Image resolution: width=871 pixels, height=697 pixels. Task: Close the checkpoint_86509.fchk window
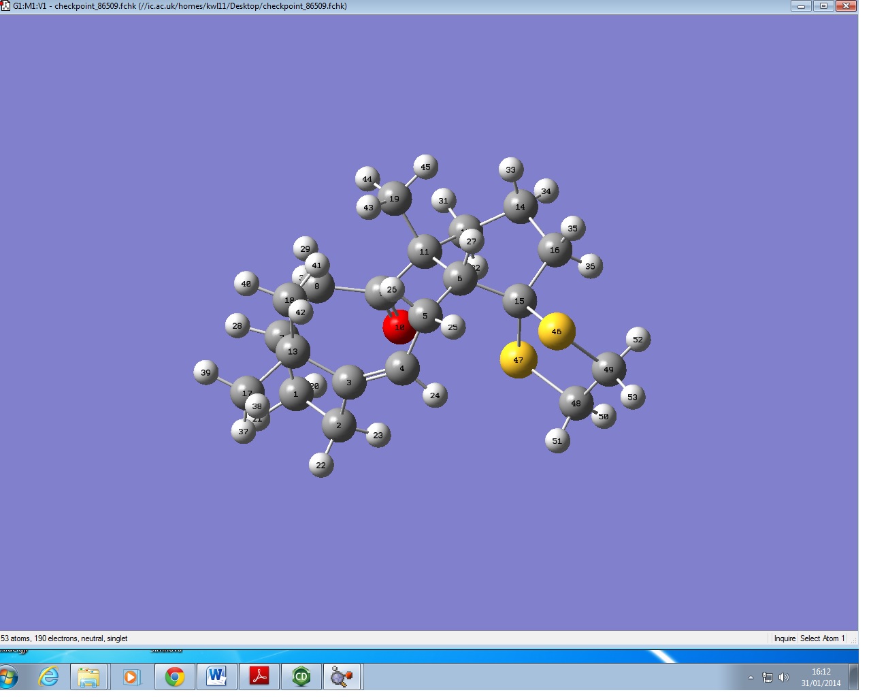coord(846,6)
